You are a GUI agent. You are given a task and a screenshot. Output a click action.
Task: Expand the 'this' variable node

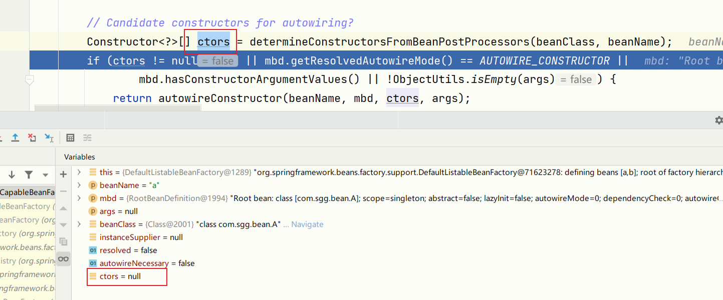79,172
